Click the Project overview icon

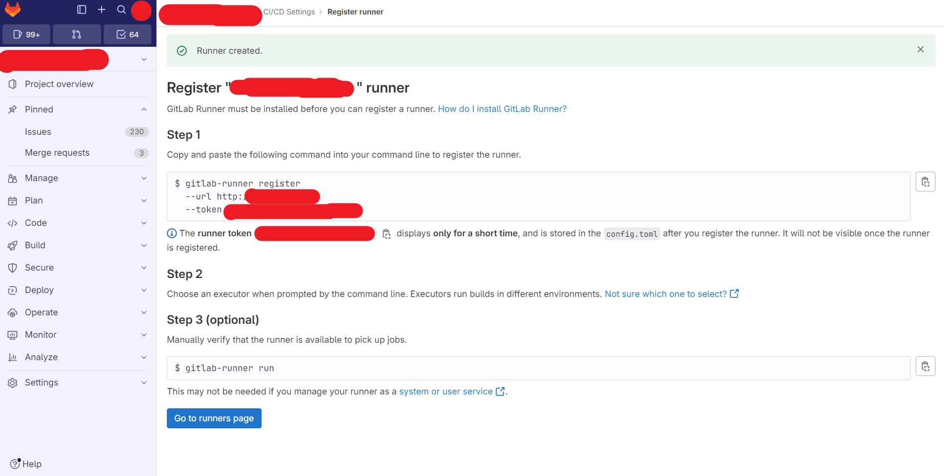[12, 84]
